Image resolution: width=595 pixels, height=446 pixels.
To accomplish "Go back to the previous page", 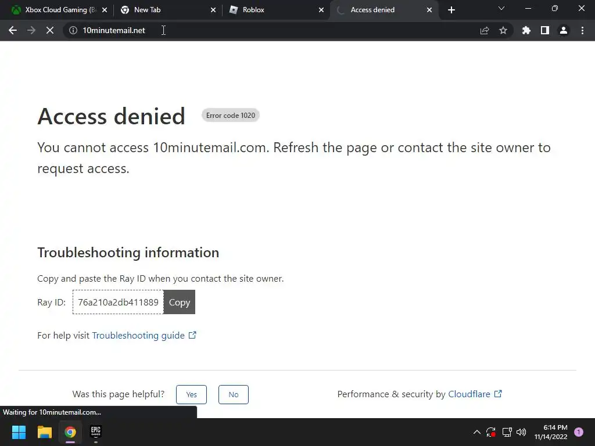I will coord(13,30).
